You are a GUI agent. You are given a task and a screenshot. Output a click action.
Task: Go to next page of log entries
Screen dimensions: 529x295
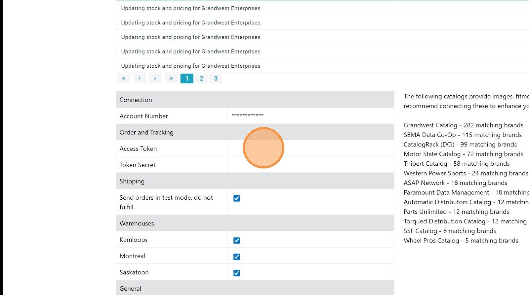pos(155,79)
